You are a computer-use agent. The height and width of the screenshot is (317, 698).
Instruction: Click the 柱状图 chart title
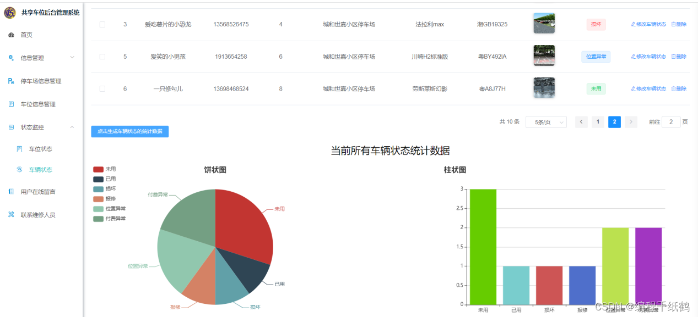click(x=455, y=170)
